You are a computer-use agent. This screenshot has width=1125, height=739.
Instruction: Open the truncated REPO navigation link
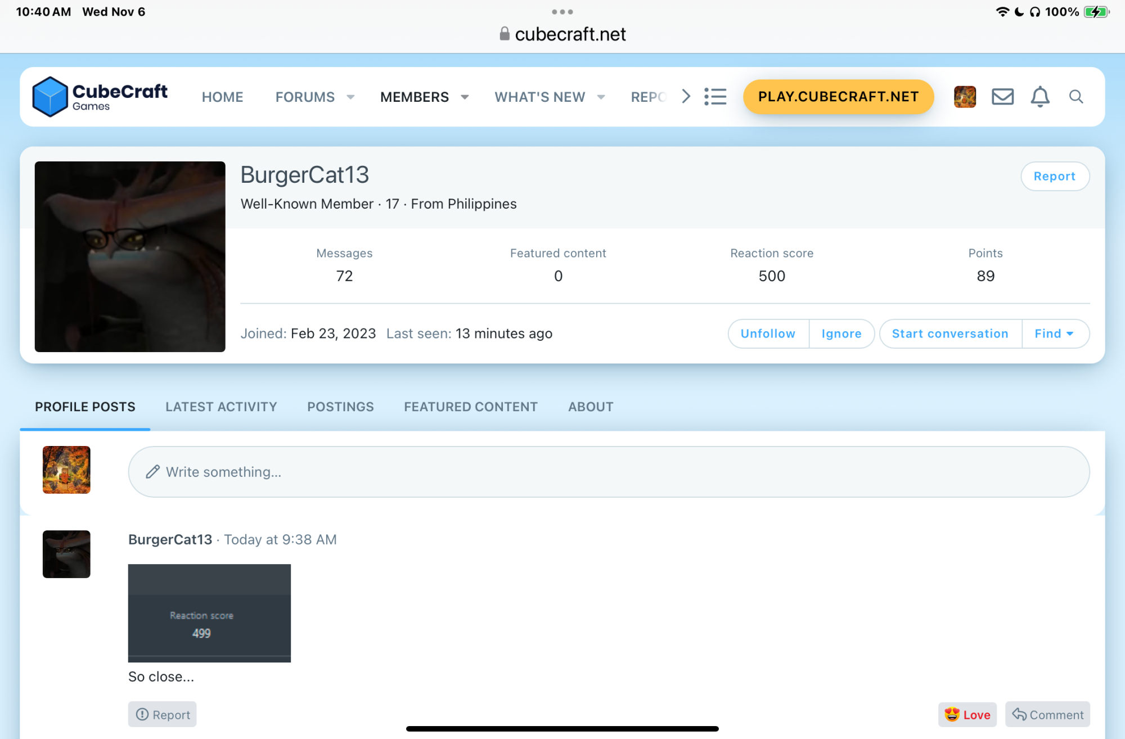click(x=649, y=97)
